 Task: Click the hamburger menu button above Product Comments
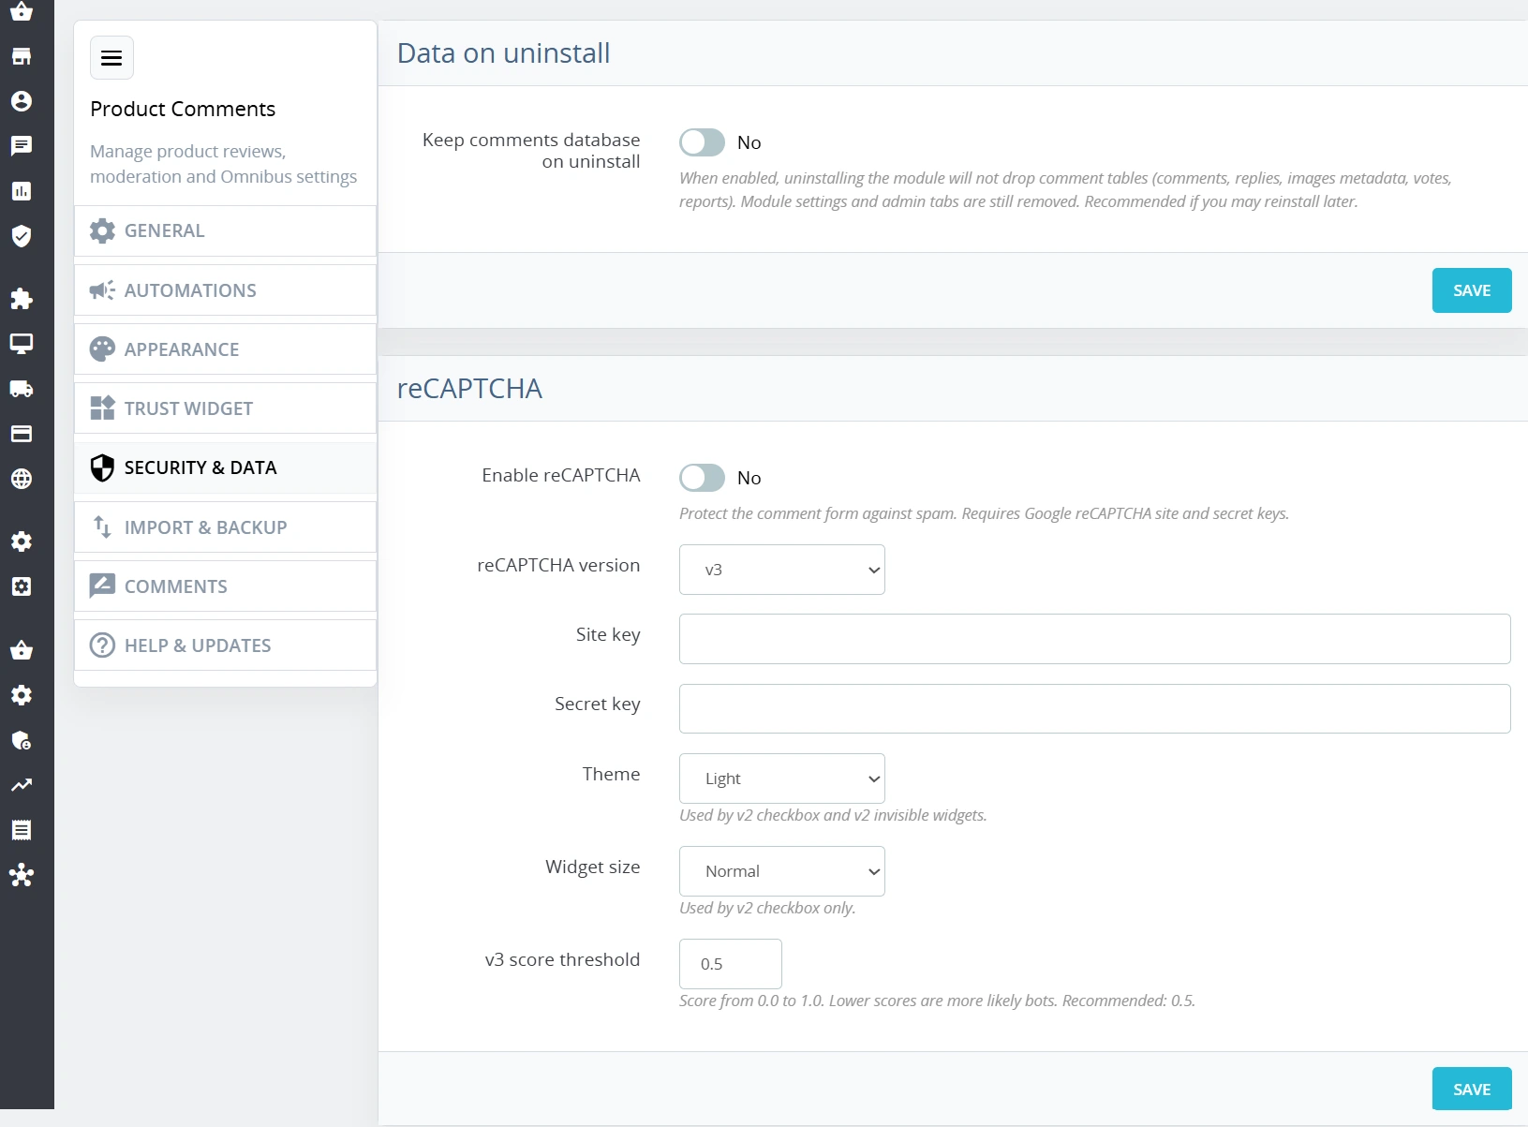pyautogui.click(x=111, y=58)
